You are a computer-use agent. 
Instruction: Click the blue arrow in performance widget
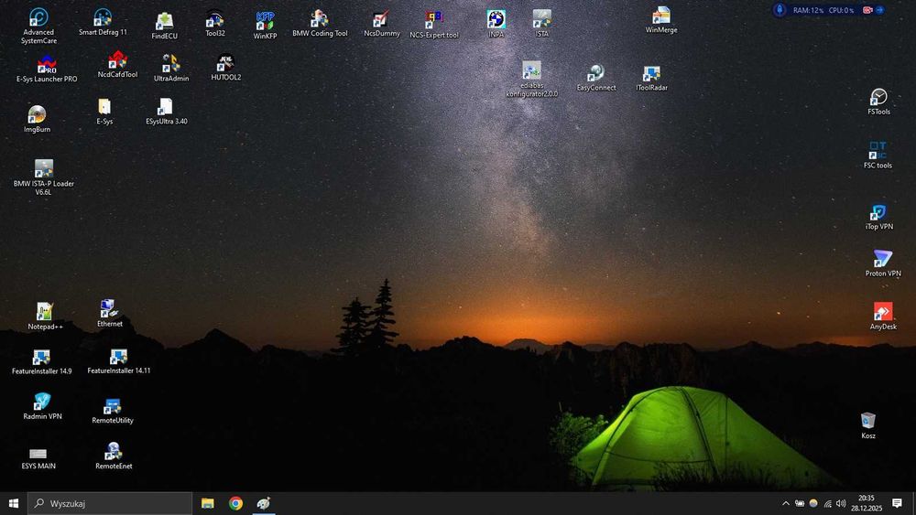(x=879, y=10)
